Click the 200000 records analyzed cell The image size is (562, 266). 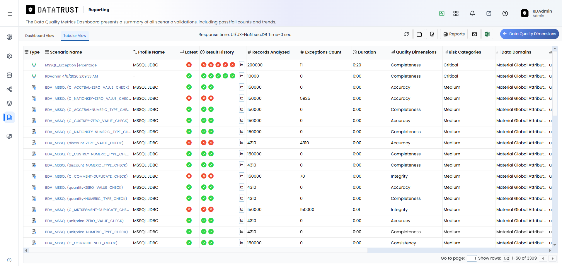273,65
